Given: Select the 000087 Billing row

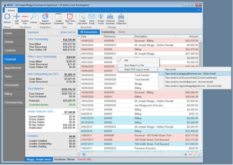Looking at the screenshot, I should [x=139, y=114].
